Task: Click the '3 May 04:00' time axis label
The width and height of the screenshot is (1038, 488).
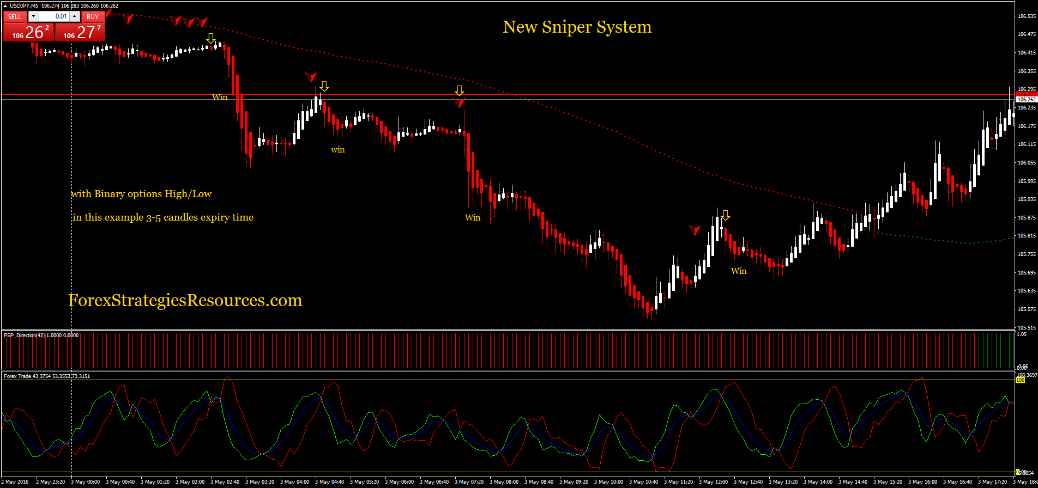Action: 296,482
